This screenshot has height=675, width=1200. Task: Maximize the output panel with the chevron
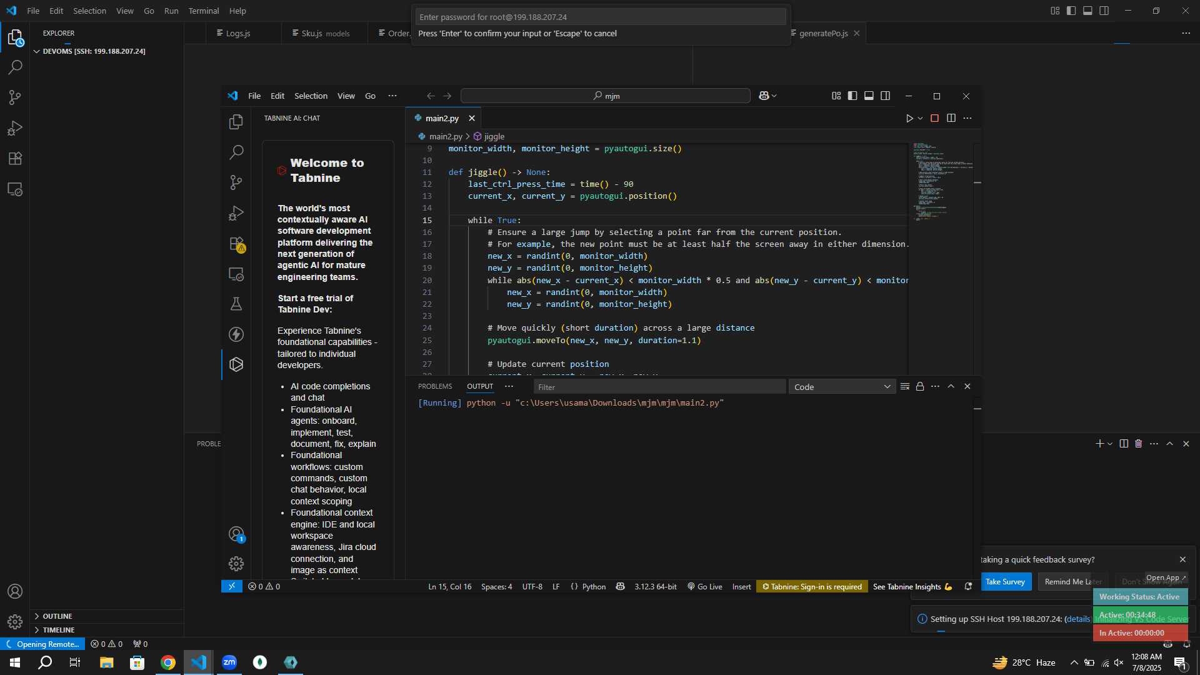pyautogui.click(x=951, y=386)
